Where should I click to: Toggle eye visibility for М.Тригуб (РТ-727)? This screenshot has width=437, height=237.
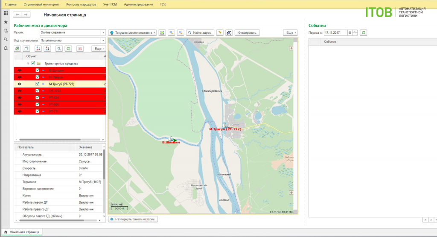(20, 84)
